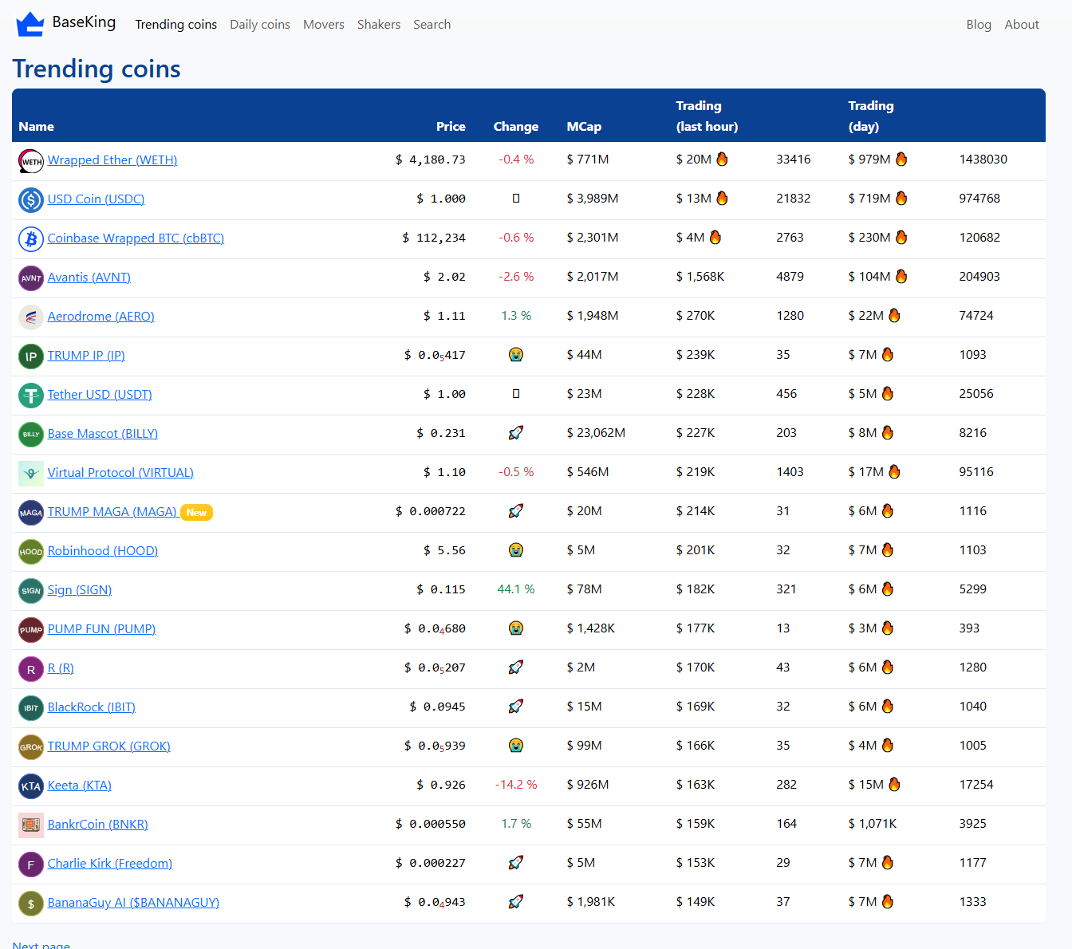1072x949 pixels.
Task: Open the Wrapped Ether (WETH) link
Action: [112, 160]
